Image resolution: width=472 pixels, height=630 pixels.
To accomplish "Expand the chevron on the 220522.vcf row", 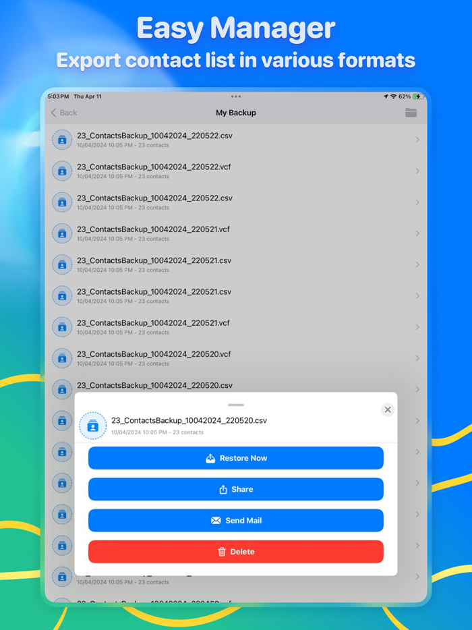I will pyautogui.click(x=417, y=171).
